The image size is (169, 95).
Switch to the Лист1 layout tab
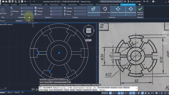click(x=10, y=92)
